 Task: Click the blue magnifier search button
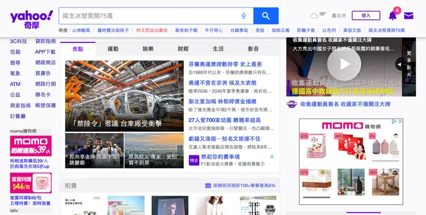tap(266, 16)
